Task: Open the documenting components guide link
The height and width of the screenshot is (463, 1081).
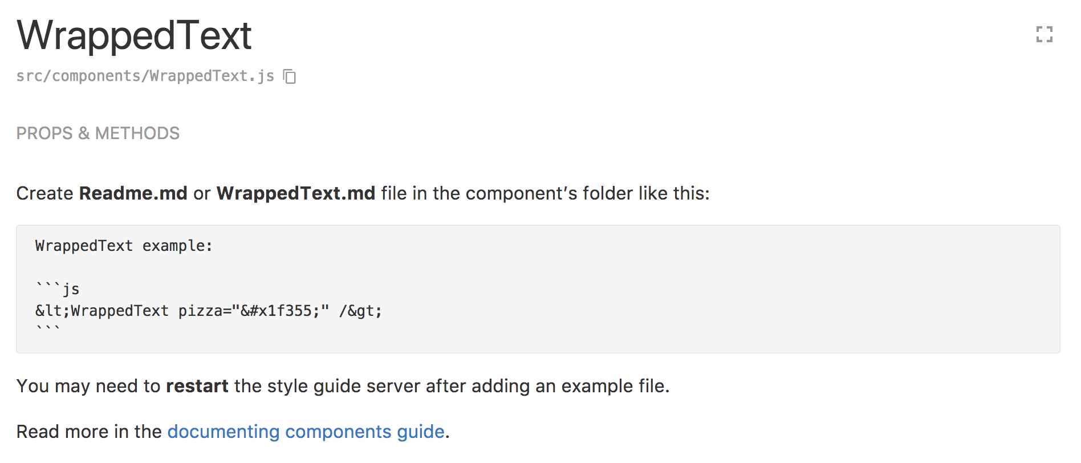Action: [306, 432]
